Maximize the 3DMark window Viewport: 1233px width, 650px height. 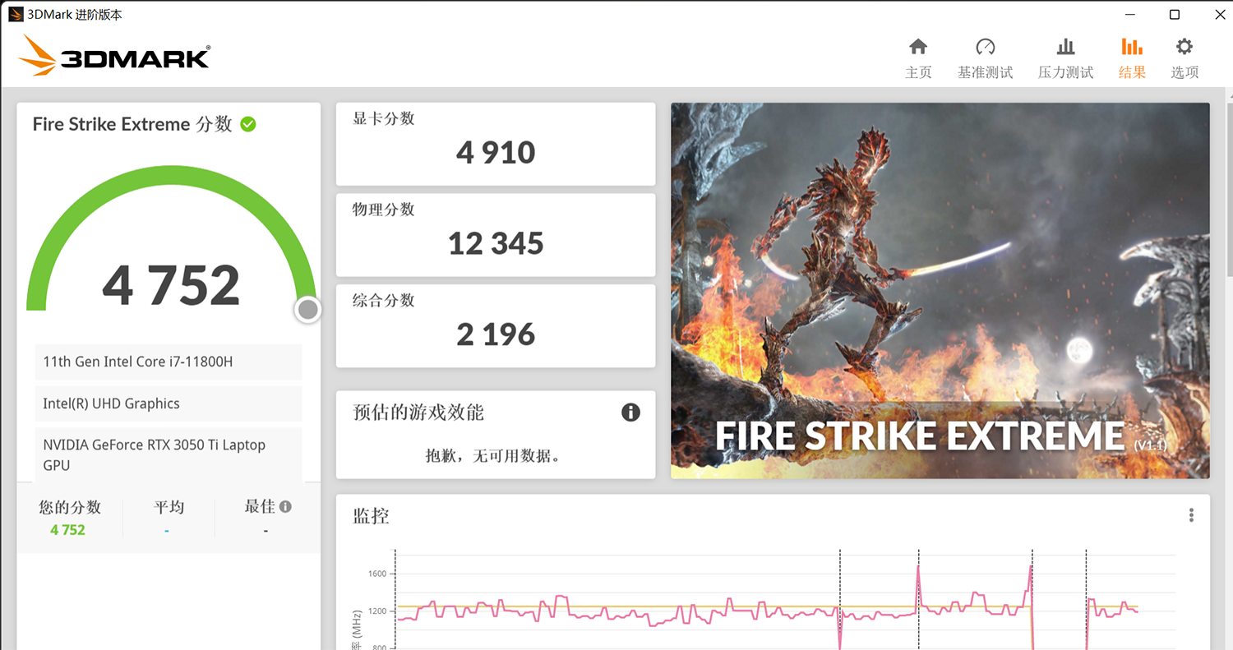pos(1175,15)
